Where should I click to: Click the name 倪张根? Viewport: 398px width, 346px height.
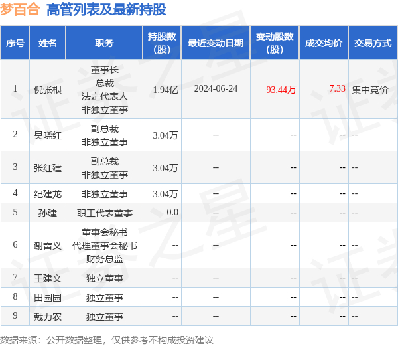pyautogui.click(x=48, y=90)
